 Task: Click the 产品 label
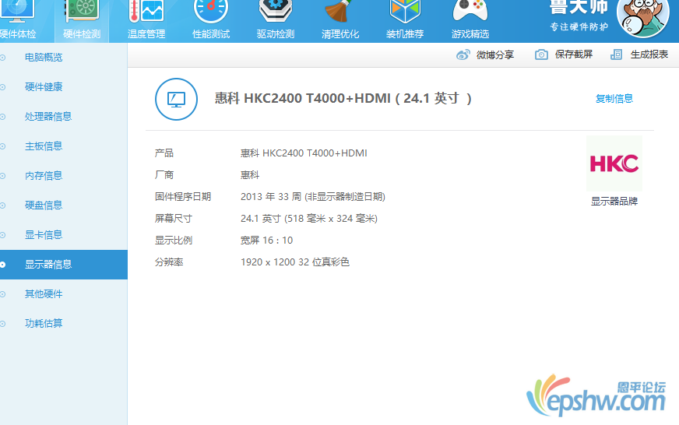point(164,153)
